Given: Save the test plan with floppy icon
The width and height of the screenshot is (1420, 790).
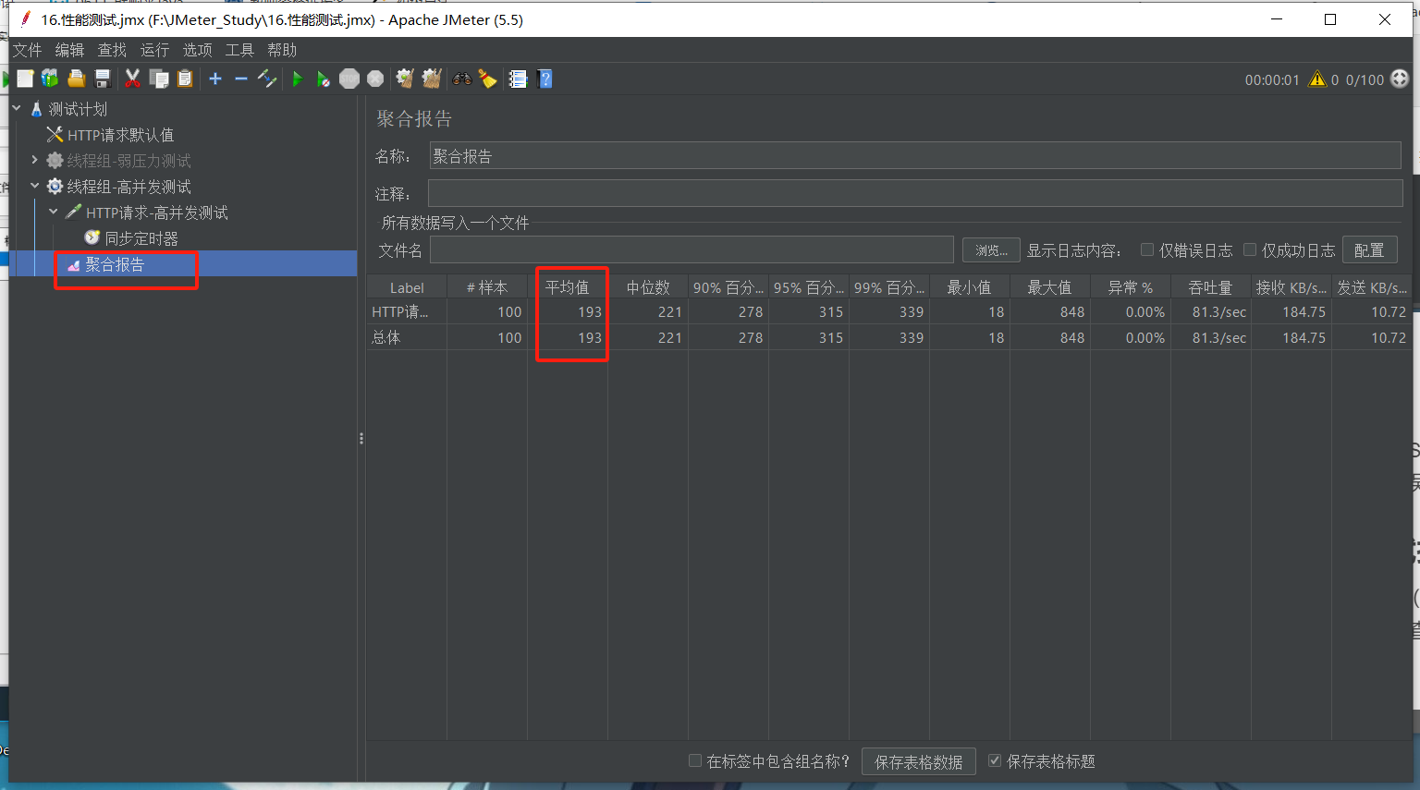Looking at the screenshot, I should tap(103, 79).
